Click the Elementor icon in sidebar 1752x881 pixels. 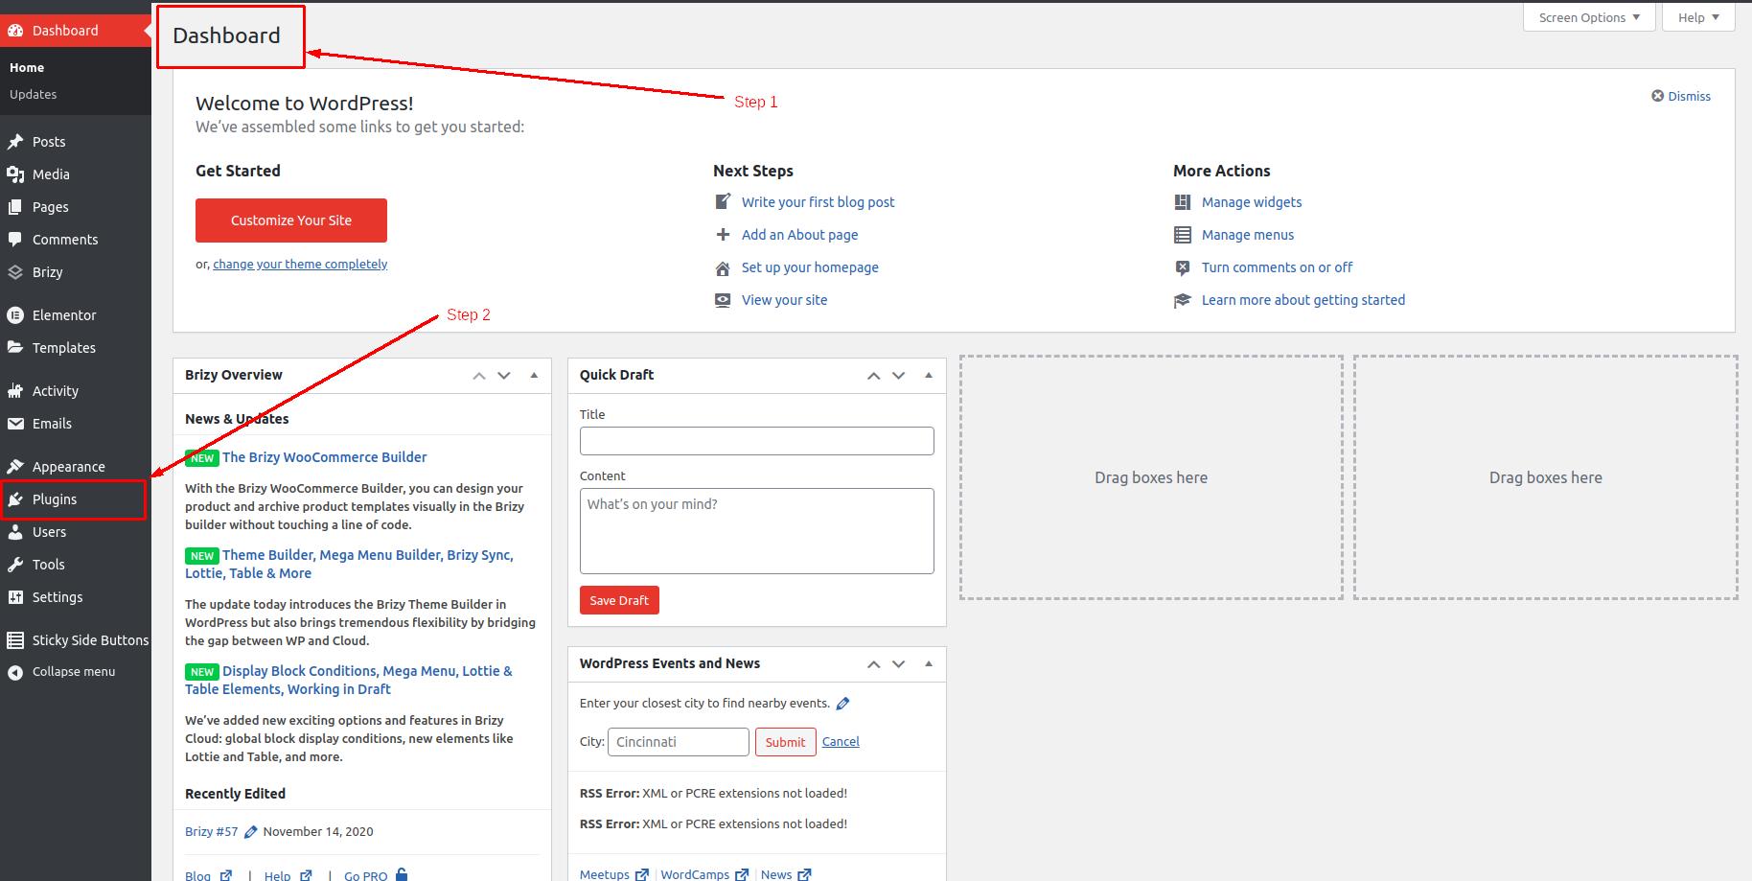pos(15,315)
